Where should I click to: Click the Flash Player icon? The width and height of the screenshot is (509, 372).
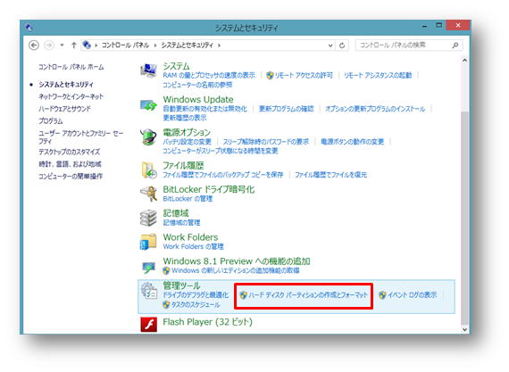(x=148, y=325)
